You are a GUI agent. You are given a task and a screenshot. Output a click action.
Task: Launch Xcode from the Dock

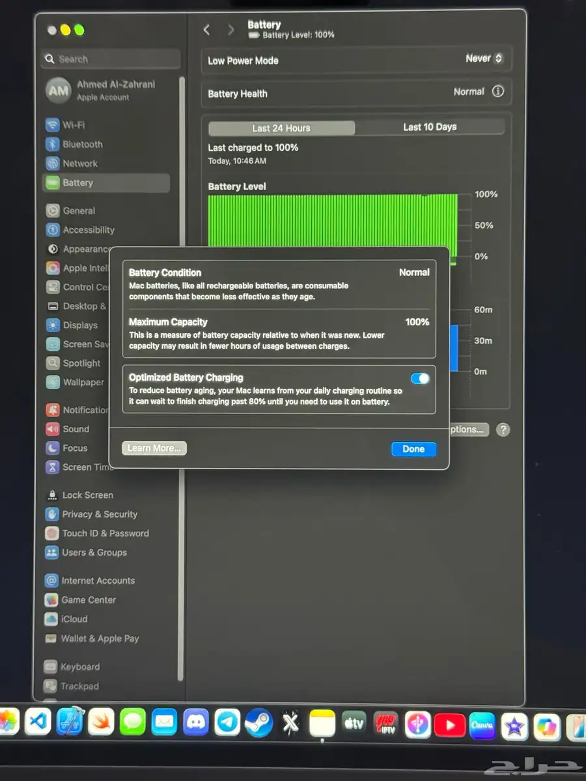(70, 722)
